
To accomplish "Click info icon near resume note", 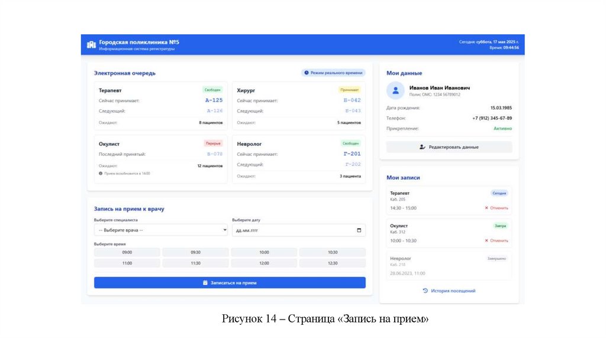I will pos(101,174).
